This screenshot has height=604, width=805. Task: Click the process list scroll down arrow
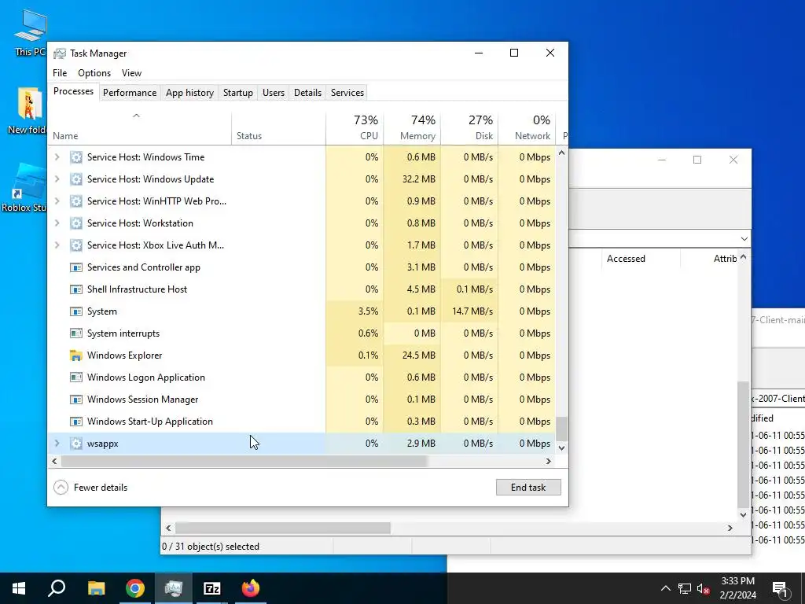pos(561,448)
